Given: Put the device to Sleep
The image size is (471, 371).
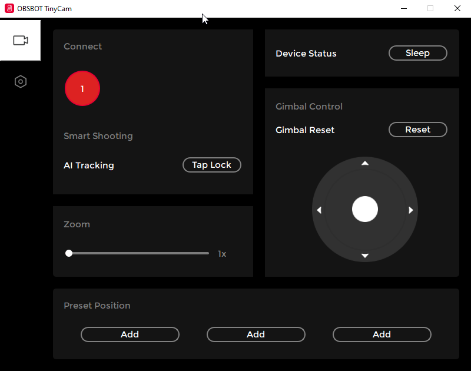Looking at the screenshot, I should coord(417,53).
